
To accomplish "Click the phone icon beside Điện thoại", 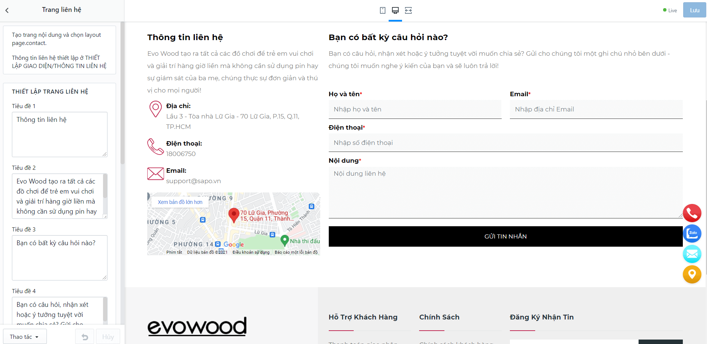I will click(155, 146).
